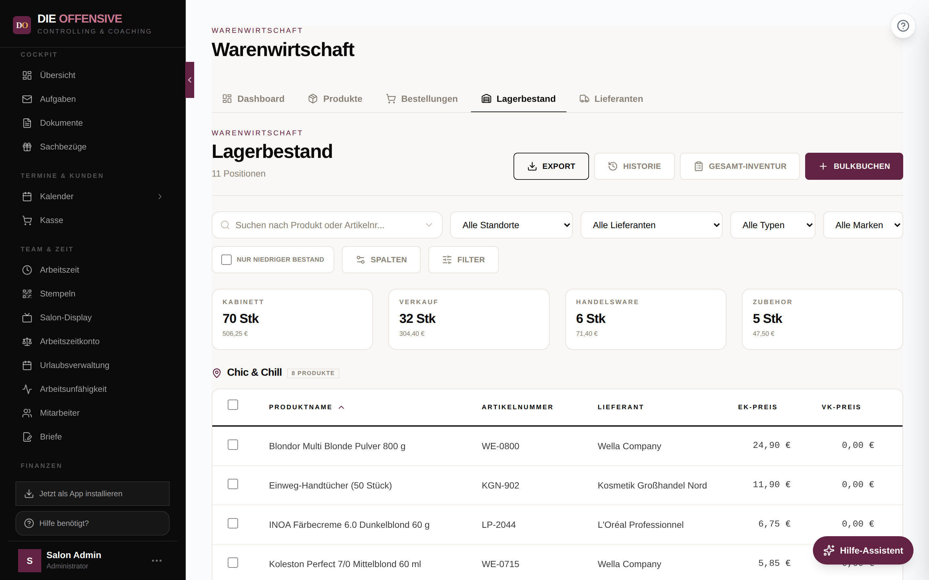This screenshot has height=580, width=929.
Task: Click the Hilfe-Assistent sparkle icon
Action: coord(829,550)
